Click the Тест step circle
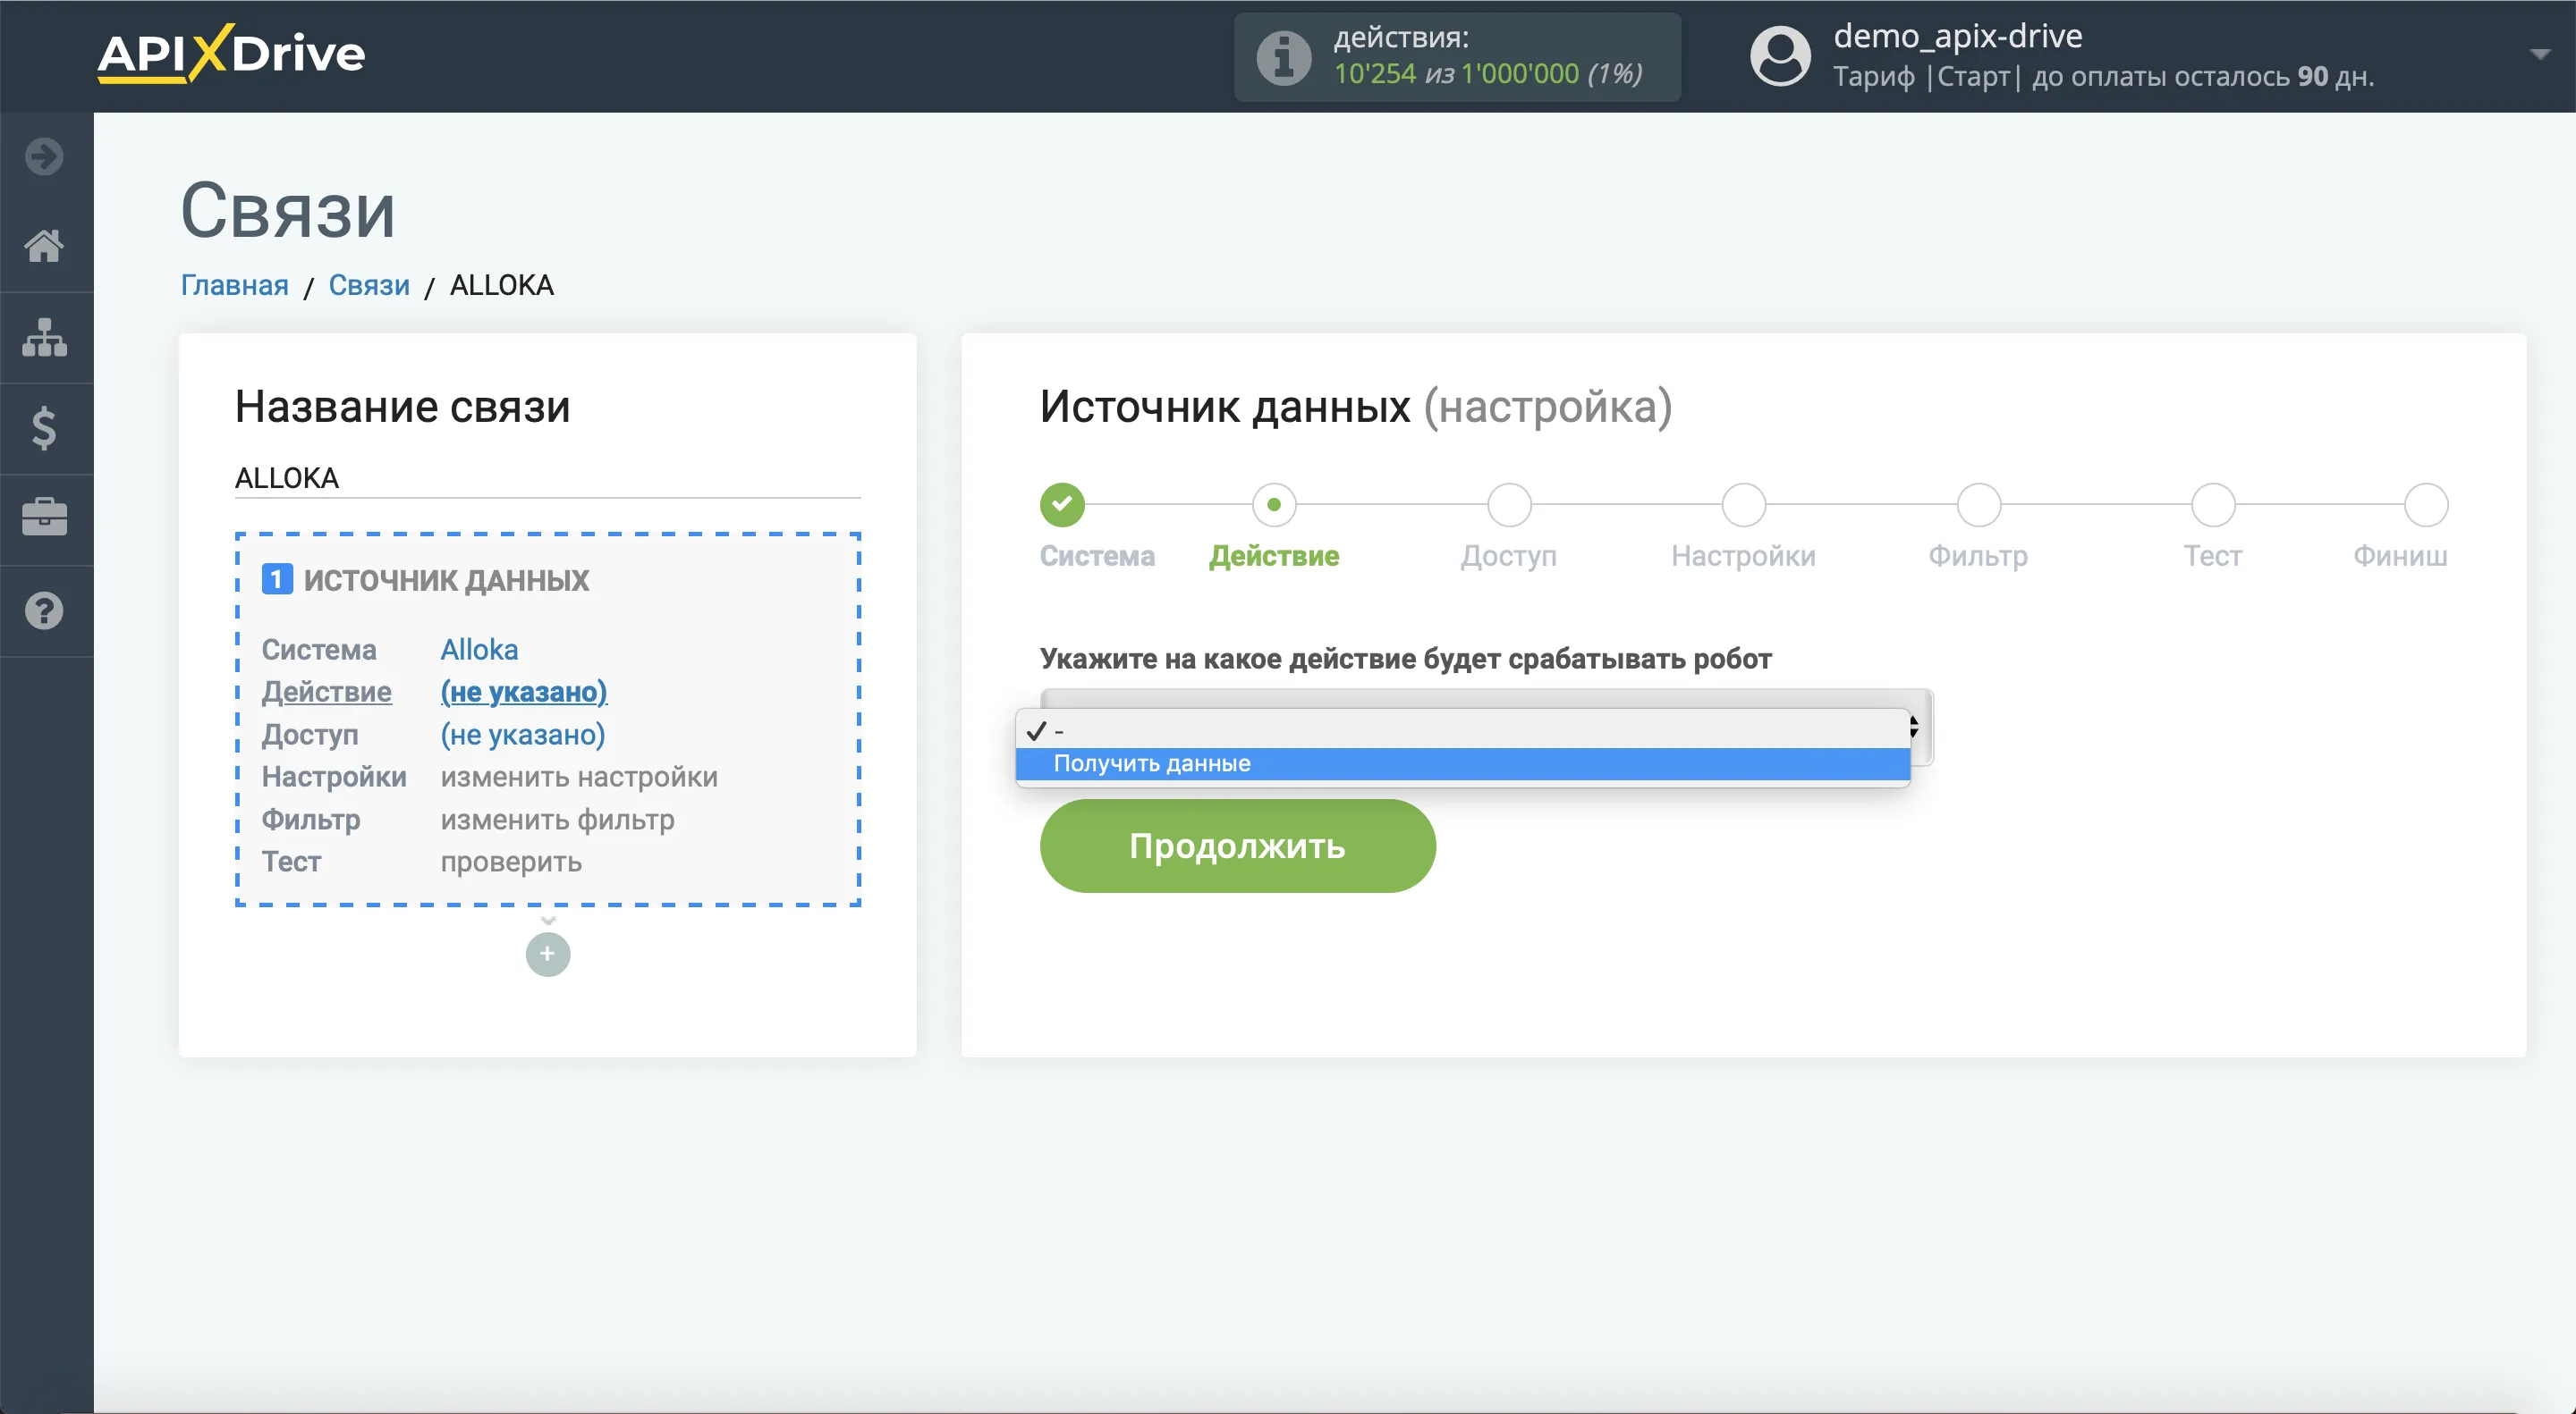The image size is (2576, 1414). (x=2213, y=505)
